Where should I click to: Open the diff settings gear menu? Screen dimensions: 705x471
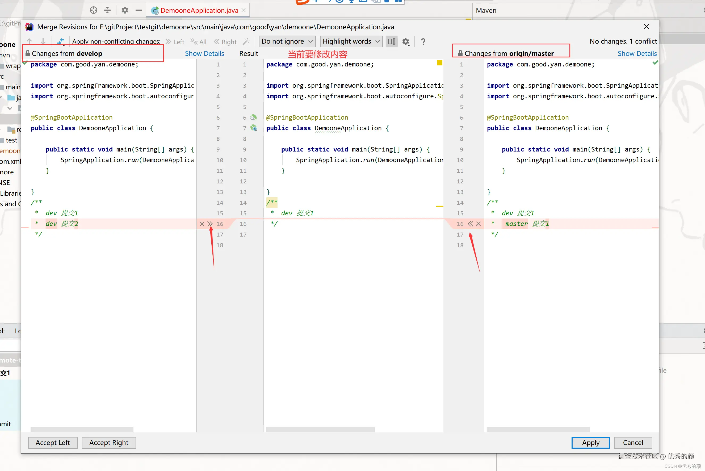[x=406, y=41]
